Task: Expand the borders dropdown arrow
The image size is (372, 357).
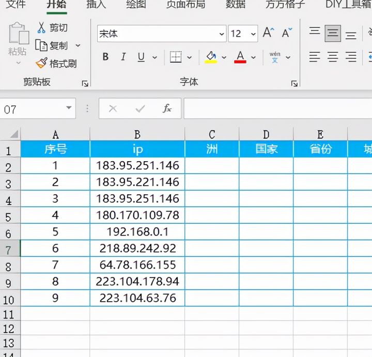Action: pos(189,57)
